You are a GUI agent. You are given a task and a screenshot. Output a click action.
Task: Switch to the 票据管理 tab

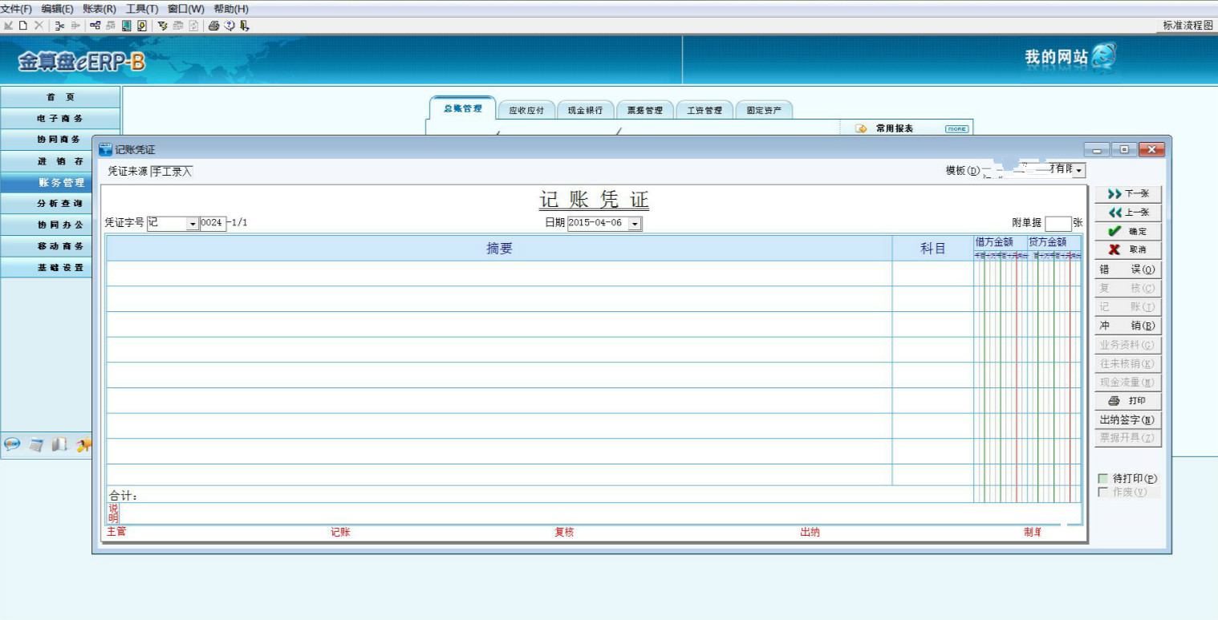coord(645,111)
